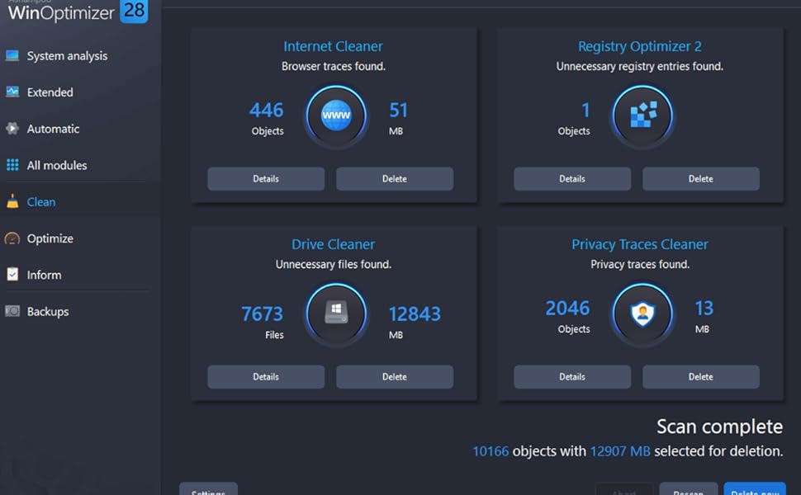Select the System analysis sidebar icon
This screenshot has width=801, height=495.
pyautogui.click(x=12, y=55)
